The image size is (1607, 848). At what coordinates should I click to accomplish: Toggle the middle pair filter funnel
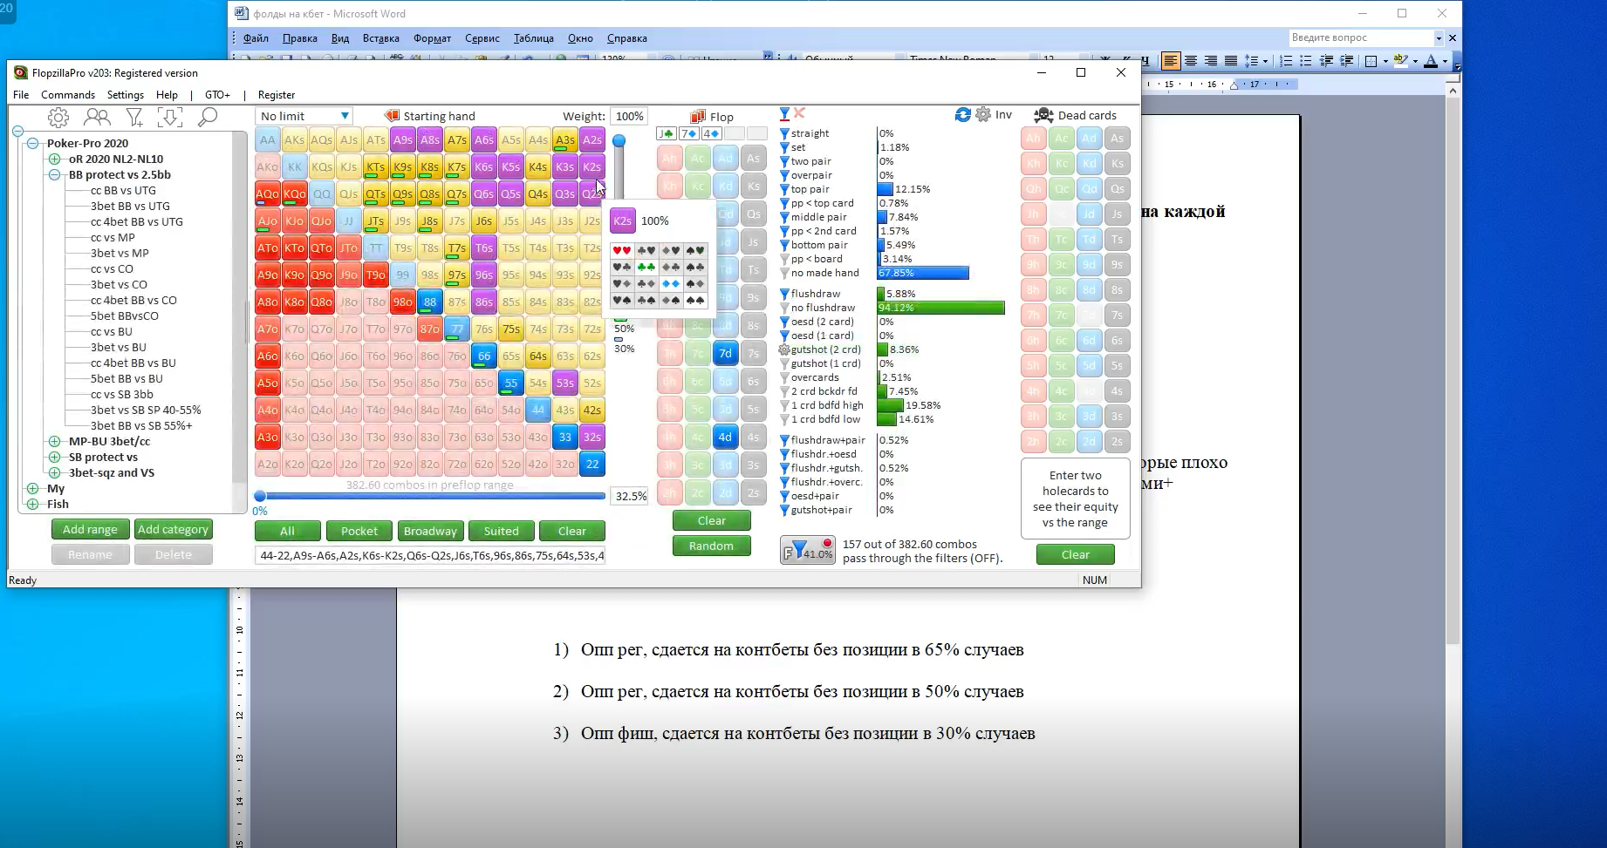784,217
